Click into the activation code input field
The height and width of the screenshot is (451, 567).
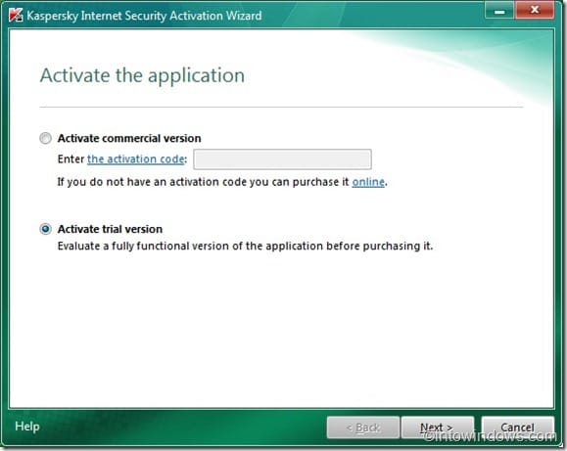(x=282, y=159)
